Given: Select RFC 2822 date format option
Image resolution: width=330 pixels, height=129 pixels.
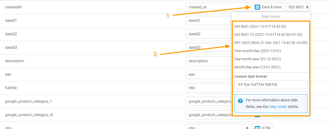Looking at the screenshot, I should coord(271,43).
